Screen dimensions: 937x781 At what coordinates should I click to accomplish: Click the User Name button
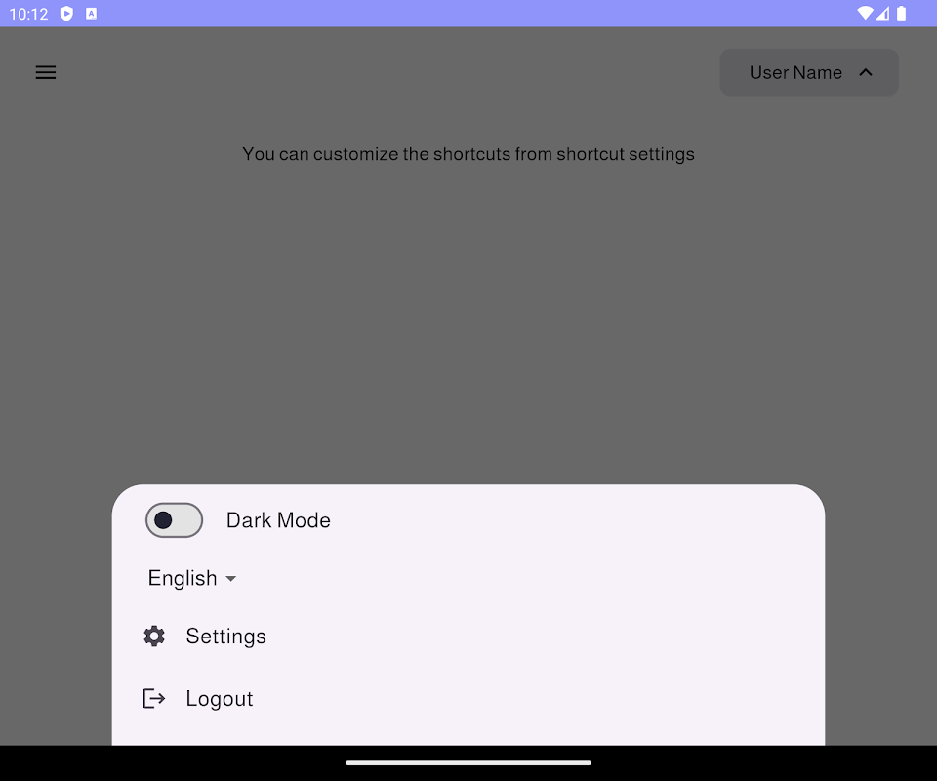pyautogui.click(x=809, y=72)
